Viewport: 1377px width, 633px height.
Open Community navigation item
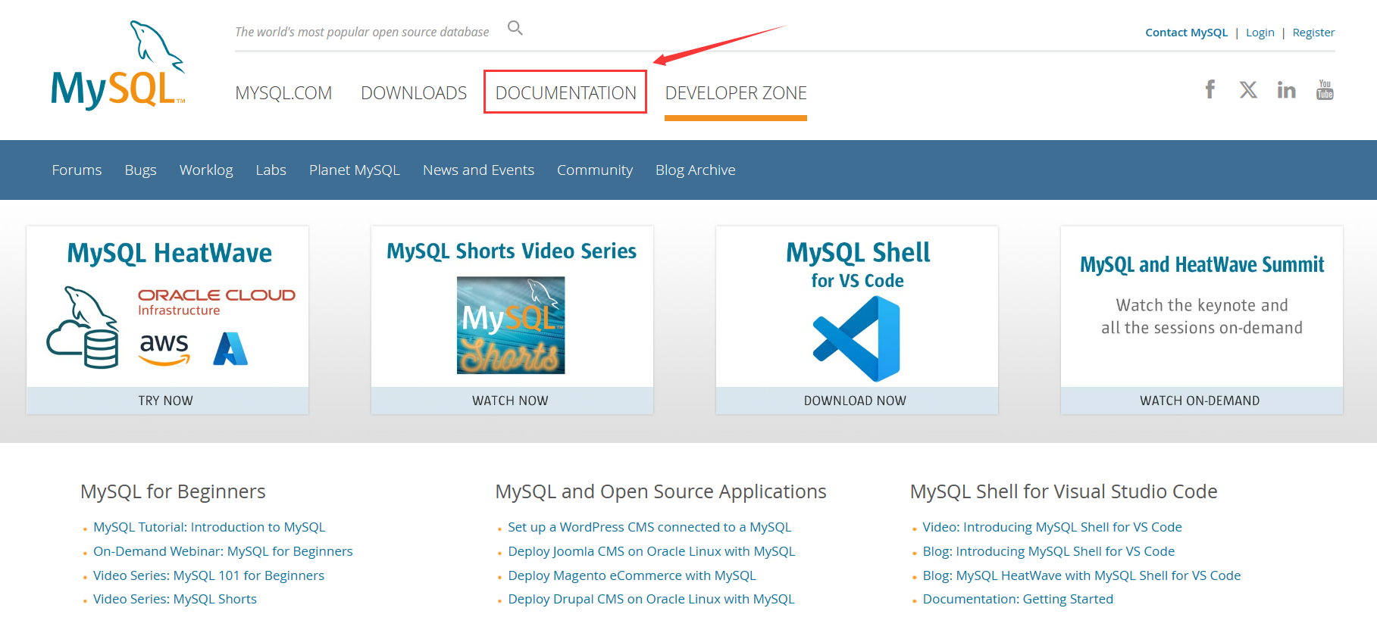(595, 170)
